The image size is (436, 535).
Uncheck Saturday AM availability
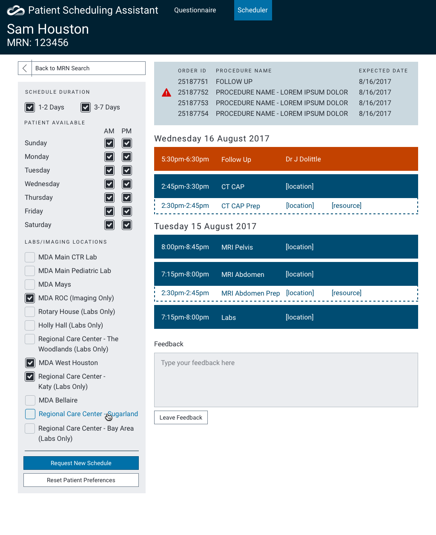coord(109,225)
